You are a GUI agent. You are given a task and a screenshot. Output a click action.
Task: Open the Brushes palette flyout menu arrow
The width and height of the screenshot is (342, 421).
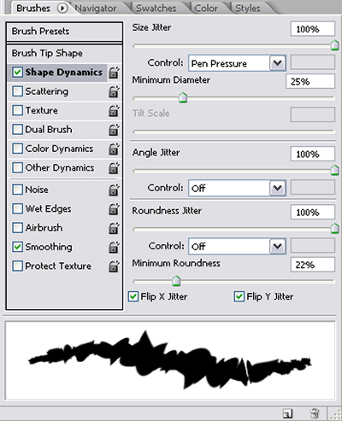pos(62,9)
